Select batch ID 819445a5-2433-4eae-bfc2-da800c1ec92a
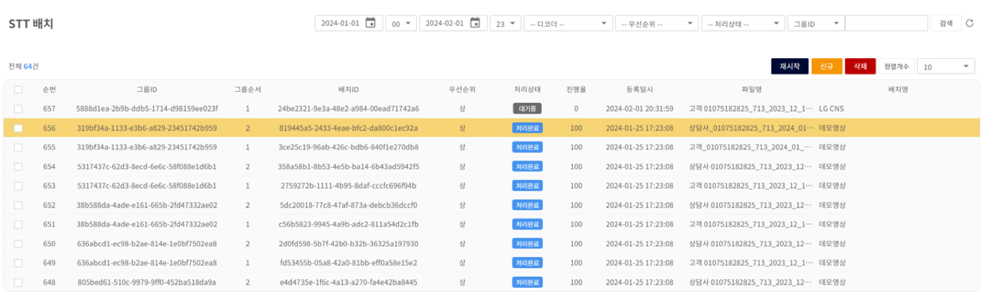 pos(348,128)
